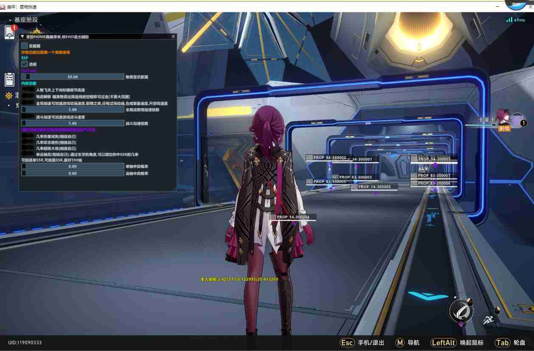
Task: Click the PROP 83-300006 ESP label
Action: click(434, 183)
